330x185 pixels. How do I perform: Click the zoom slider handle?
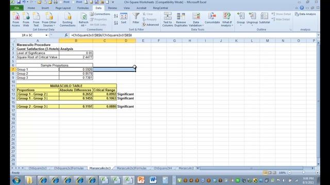(303, 173)
